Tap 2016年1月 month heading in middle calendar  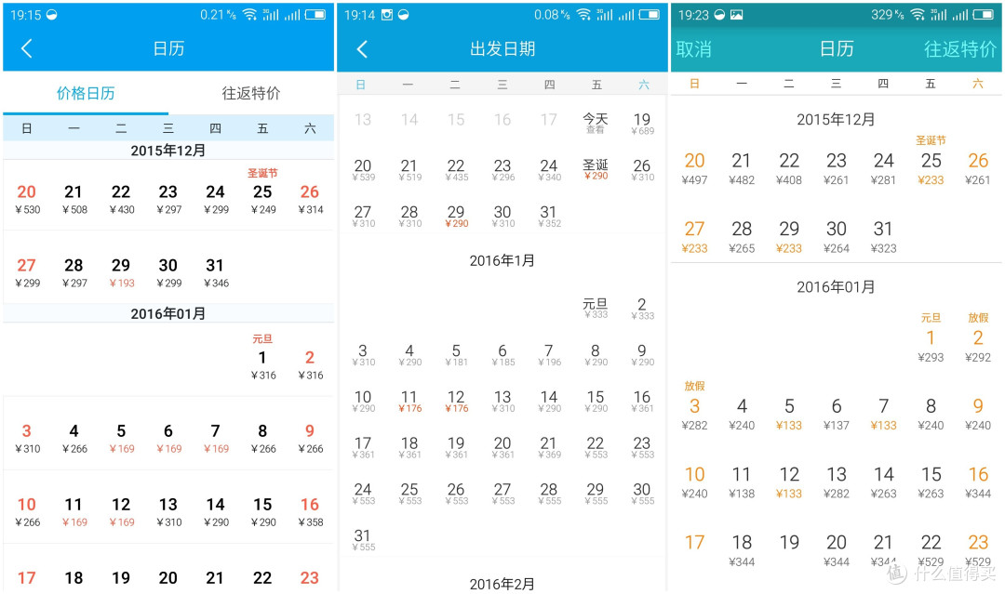pos(502,260)
